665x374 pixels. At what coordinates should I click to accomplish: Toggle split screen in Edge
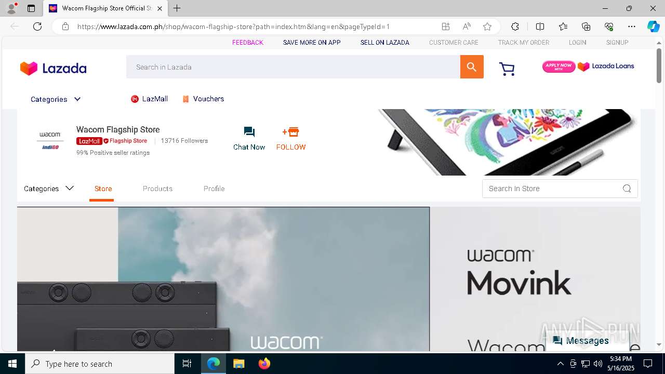point(540,26)
